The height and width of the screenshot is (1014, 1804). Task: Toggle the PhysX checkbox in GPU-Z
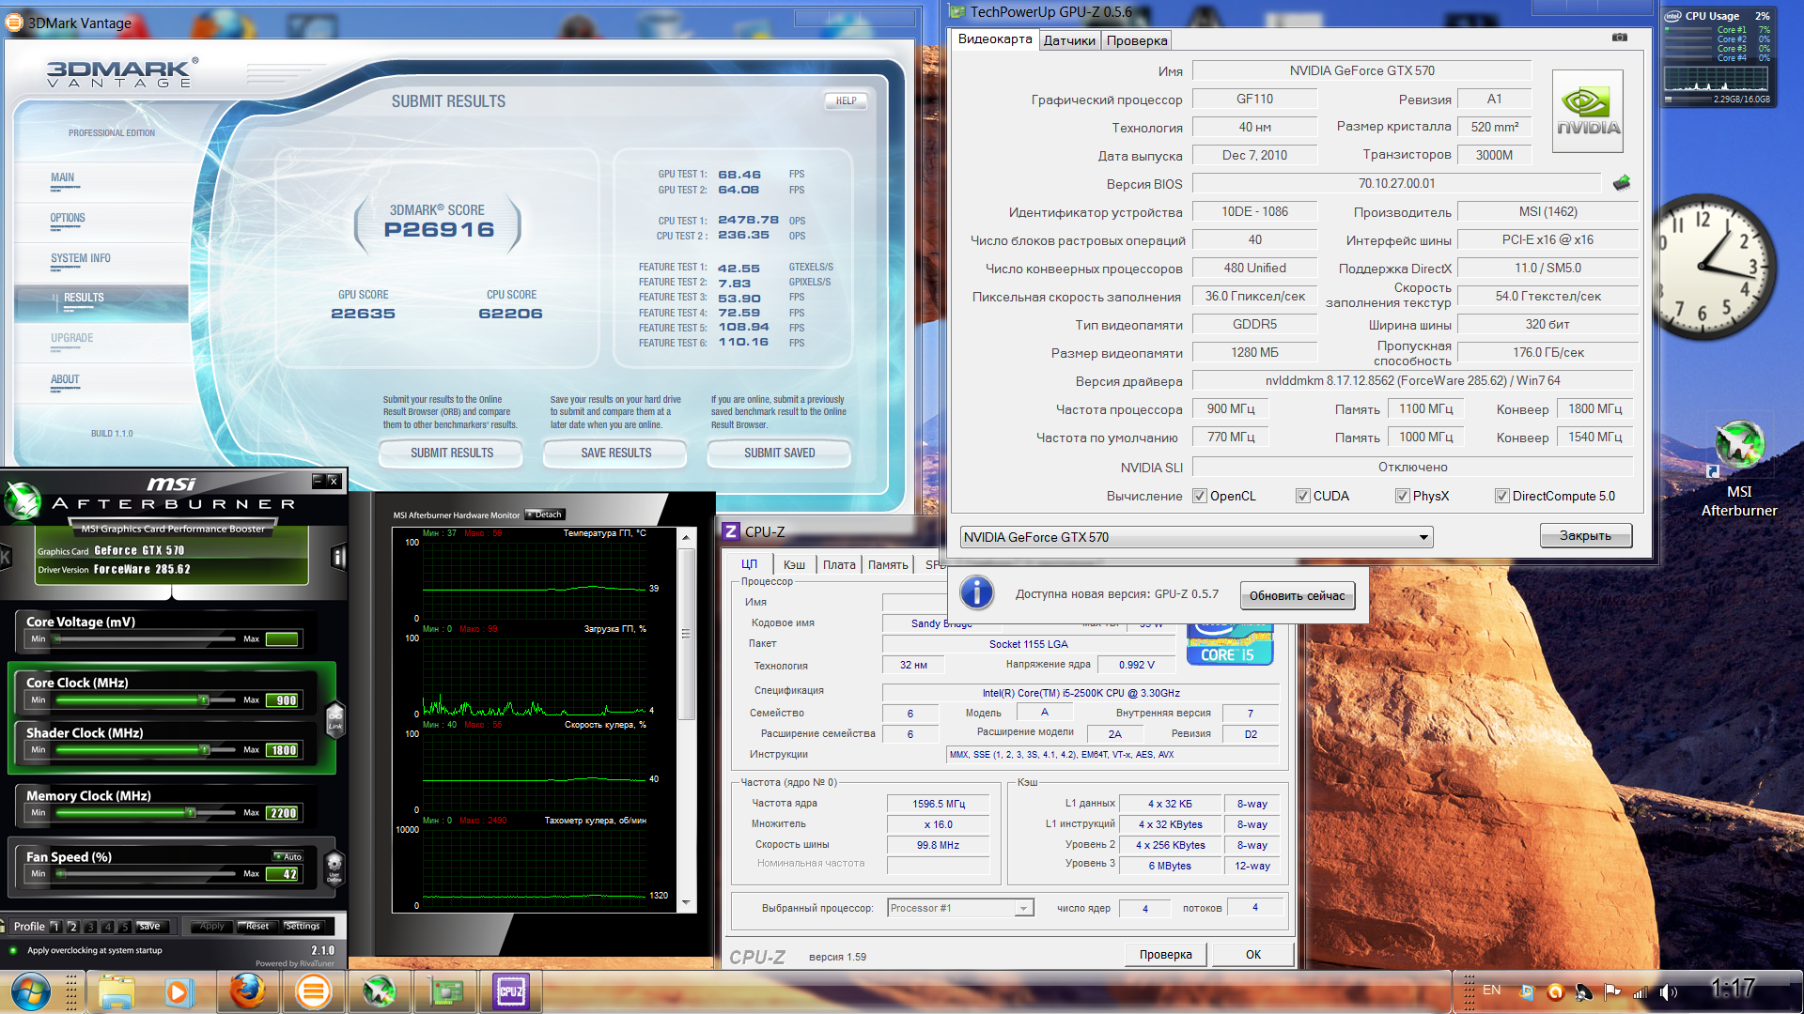1402,496
